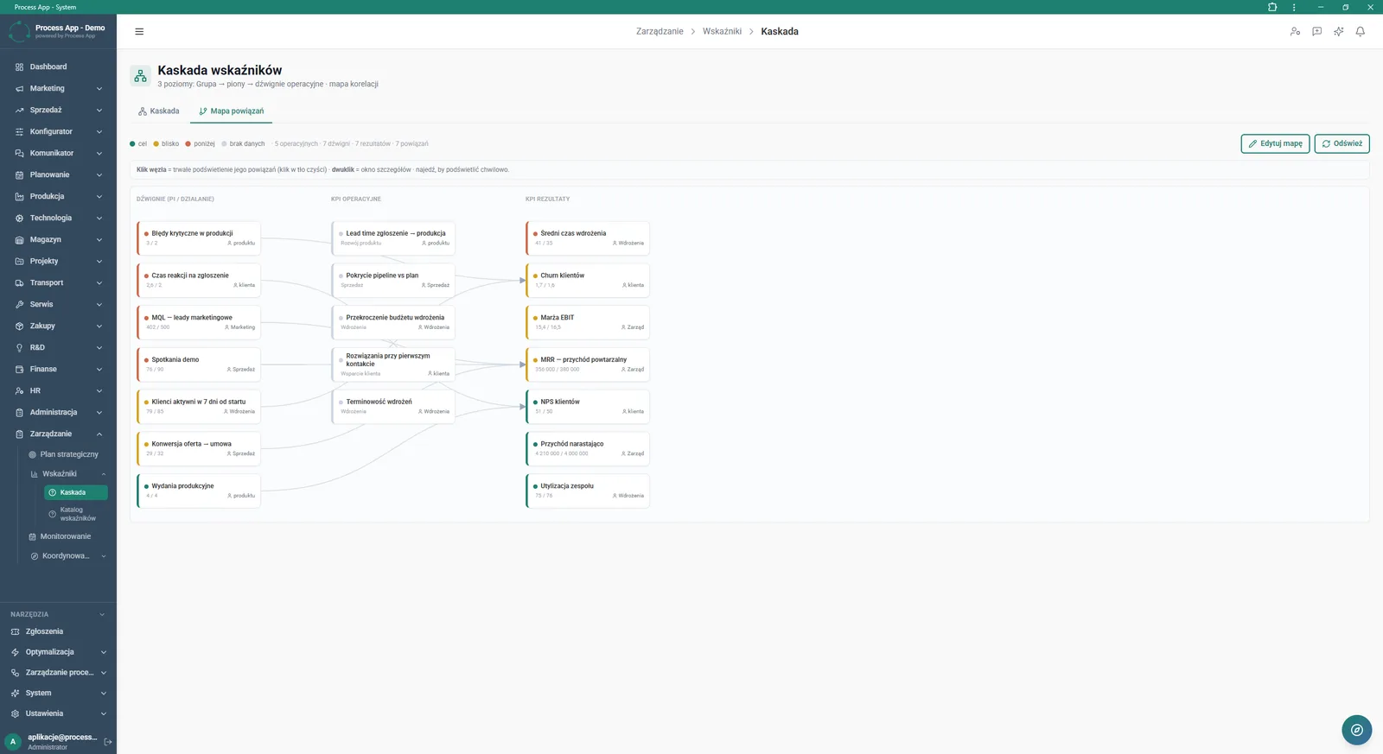
Task: Select the Konwersja oferta — umowa node
Action: click(199, 448)
